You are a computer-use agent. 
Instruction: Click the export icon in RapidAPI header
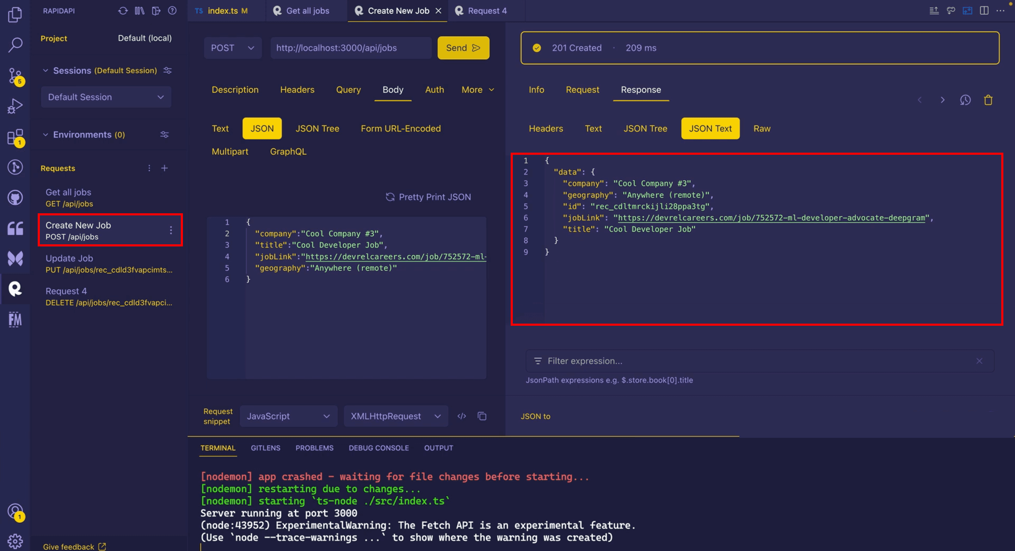click(x=156, y=11)
